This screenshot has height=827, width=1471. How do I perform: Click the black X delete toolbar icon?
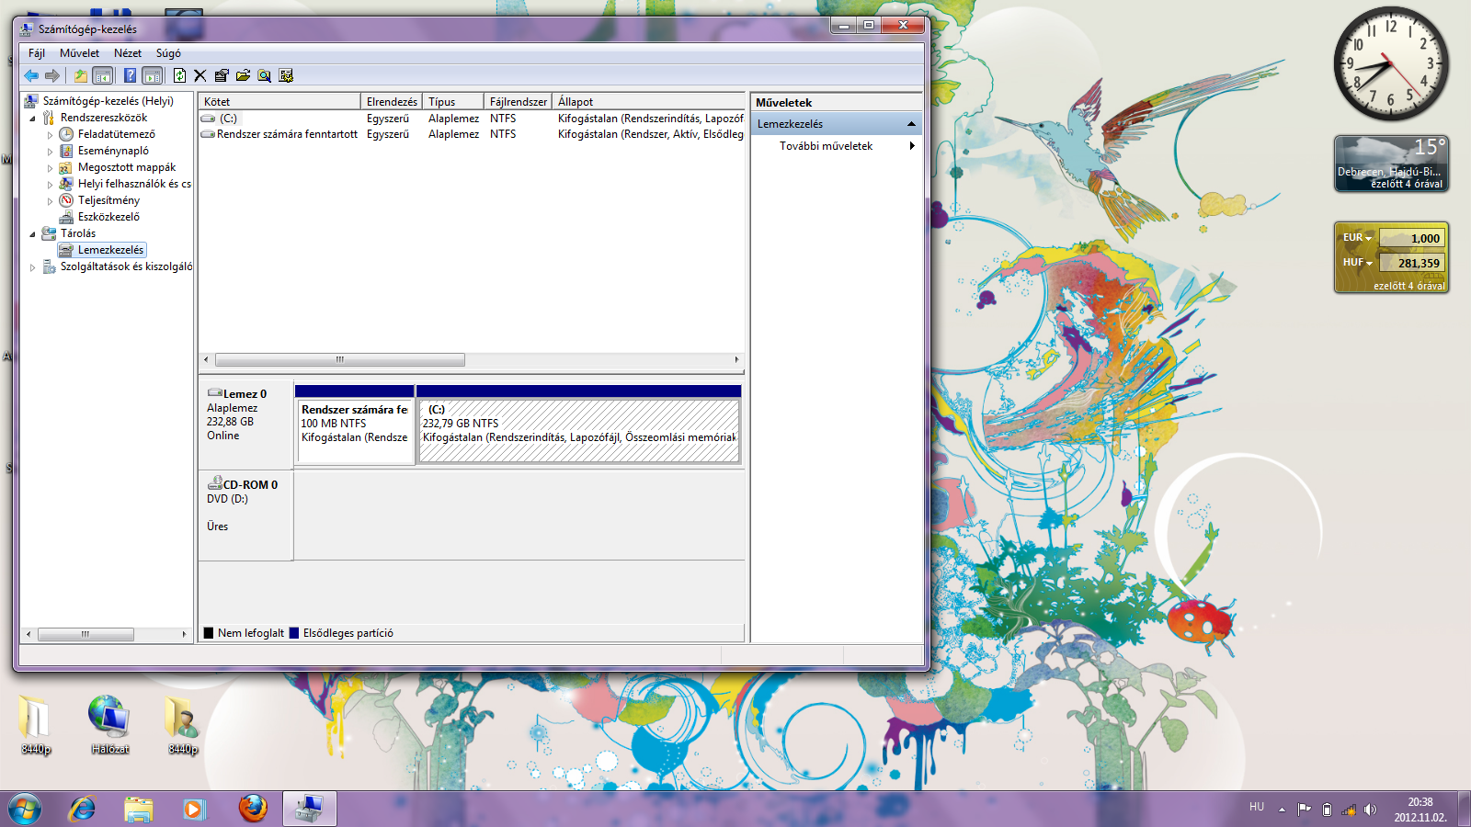(x=200, y=75)
